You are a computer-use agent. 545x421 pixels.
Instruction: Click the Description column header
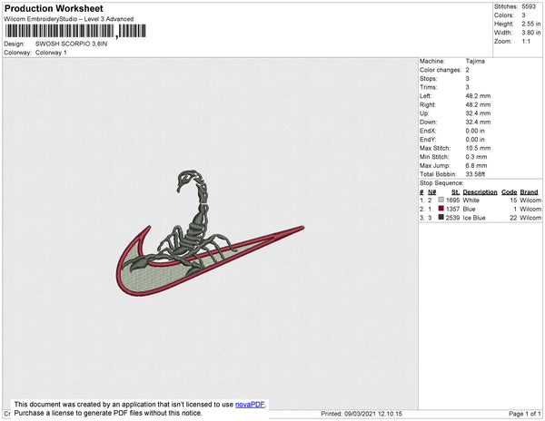coord(480,192)
